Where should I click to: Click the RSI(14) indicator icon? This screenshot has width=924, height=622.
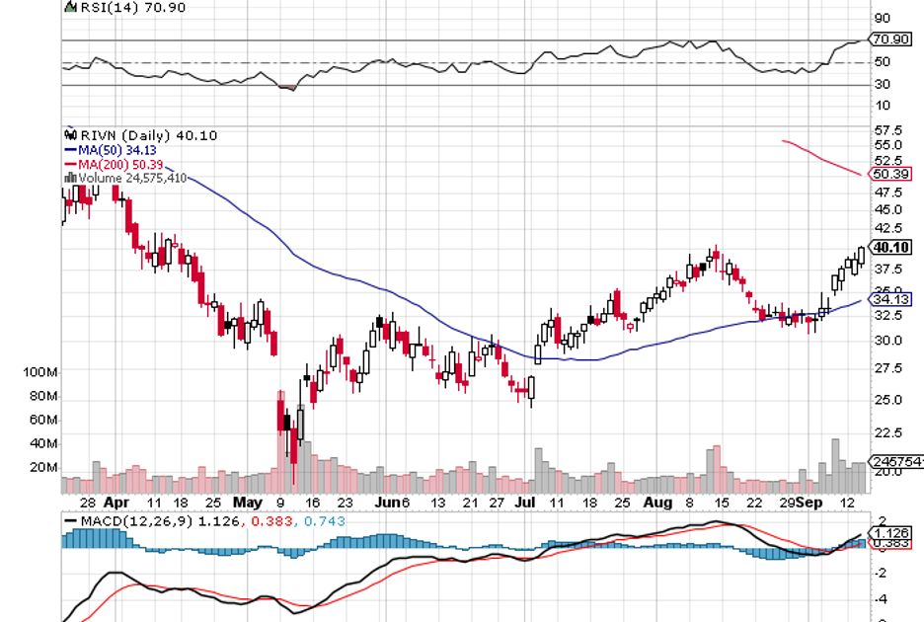(x=69, y=6)
